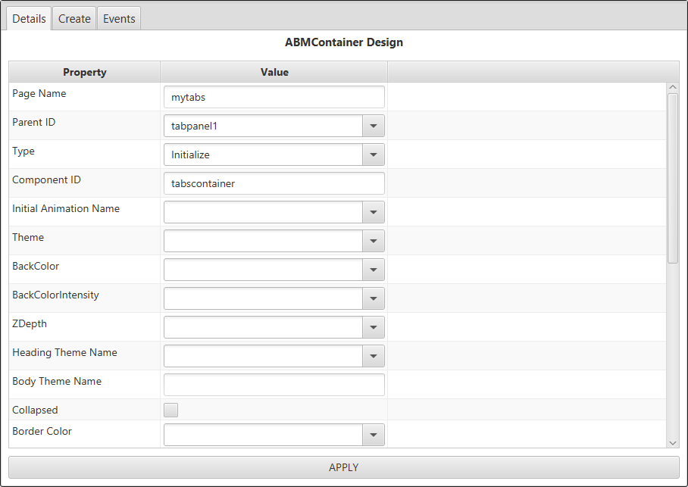
Task: Click the Page Name text field
Action: point(274,97)
